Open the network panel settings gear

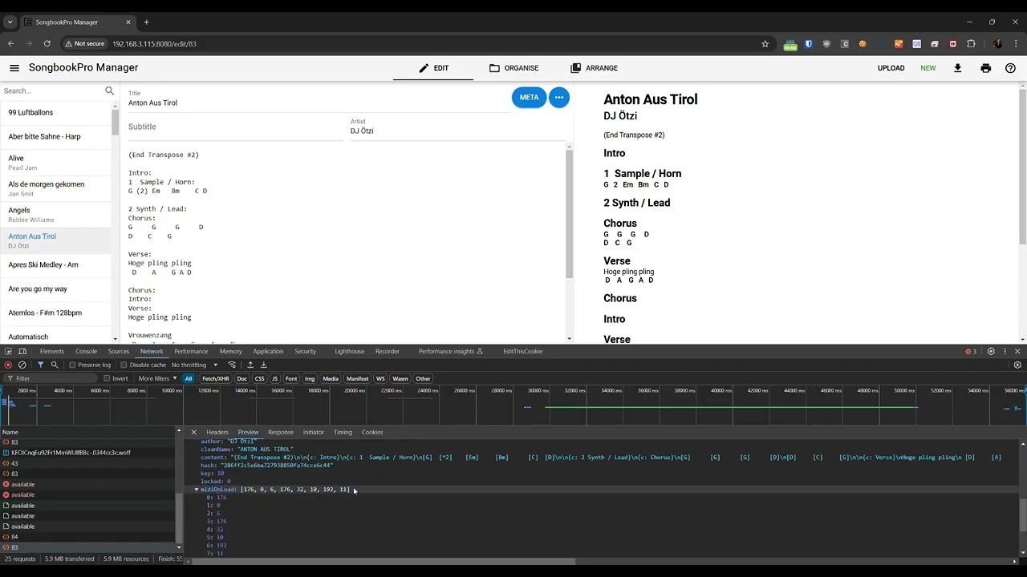coord(1017,365)
